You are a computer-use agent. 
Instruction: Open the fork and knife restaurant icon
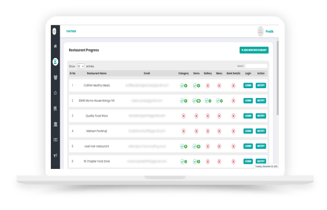(55, 108)
